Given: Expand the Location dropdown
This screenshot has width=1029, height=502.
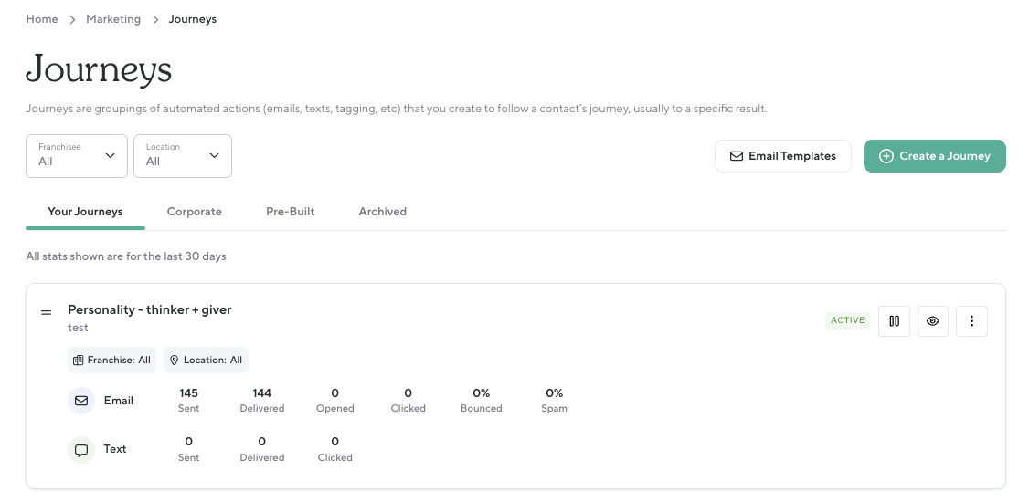Looking at the screenshot, I should point(183,156).
